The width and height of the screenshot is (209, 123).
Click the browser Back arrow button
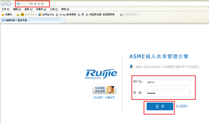tap(3, 4)
